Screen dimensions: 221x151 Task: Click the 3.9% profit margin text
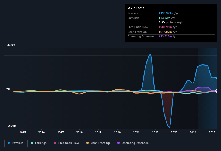pyautogui.click(x=171, y=22)
